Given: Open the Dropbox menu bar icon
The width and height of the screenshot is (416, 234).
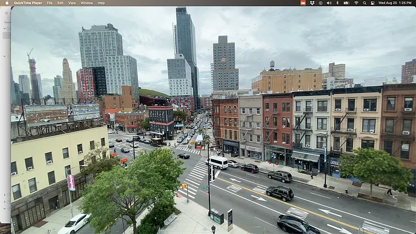Looking at the screenshot, I should click(312, 3).
